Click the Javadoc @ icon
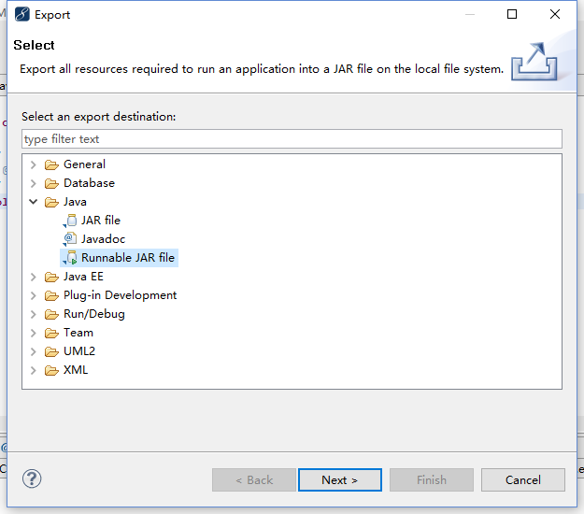The width and height of the screenshot is (584, 514). [70, 239]
